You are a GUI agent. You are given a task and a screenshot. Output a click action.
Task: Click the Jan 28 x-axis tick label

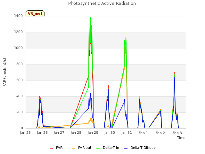(x=76, y=133)
